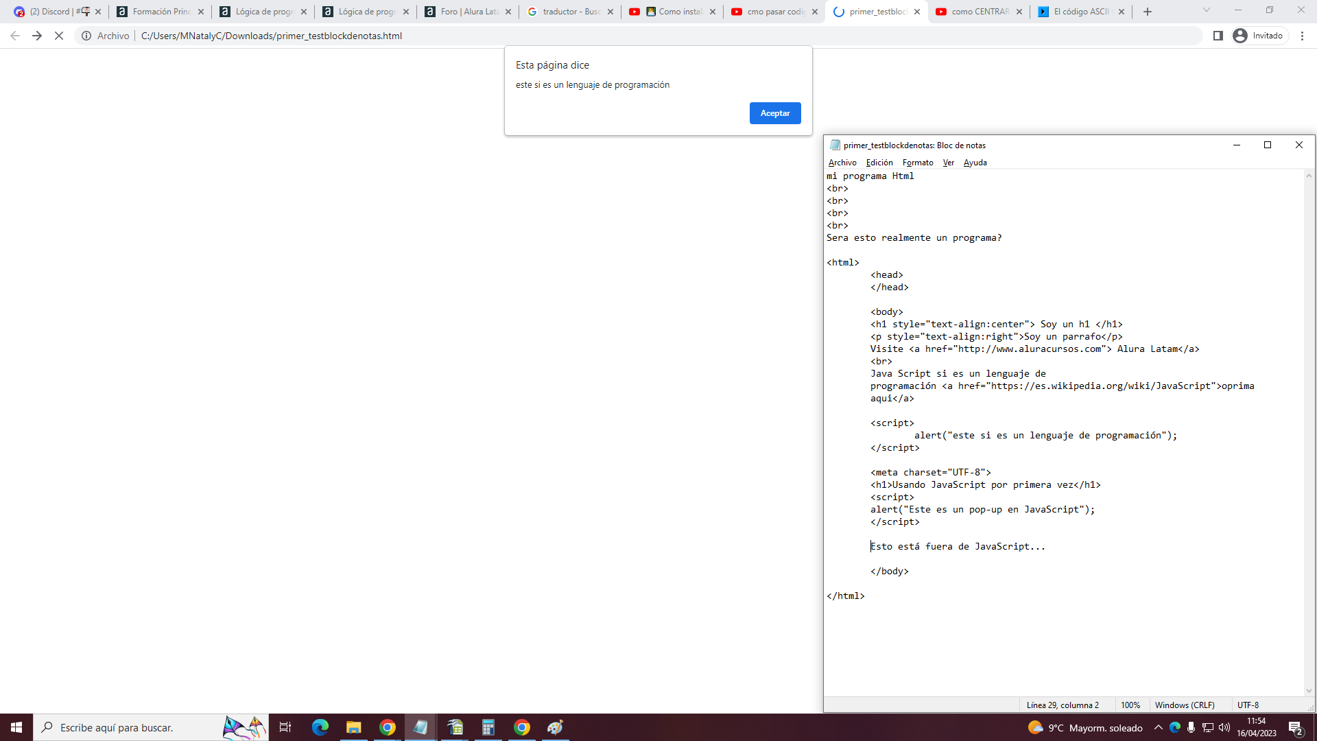This screenshot has width=1317, height=741.
Task: Toggle the browser side panel
Action: [1218, 36]
